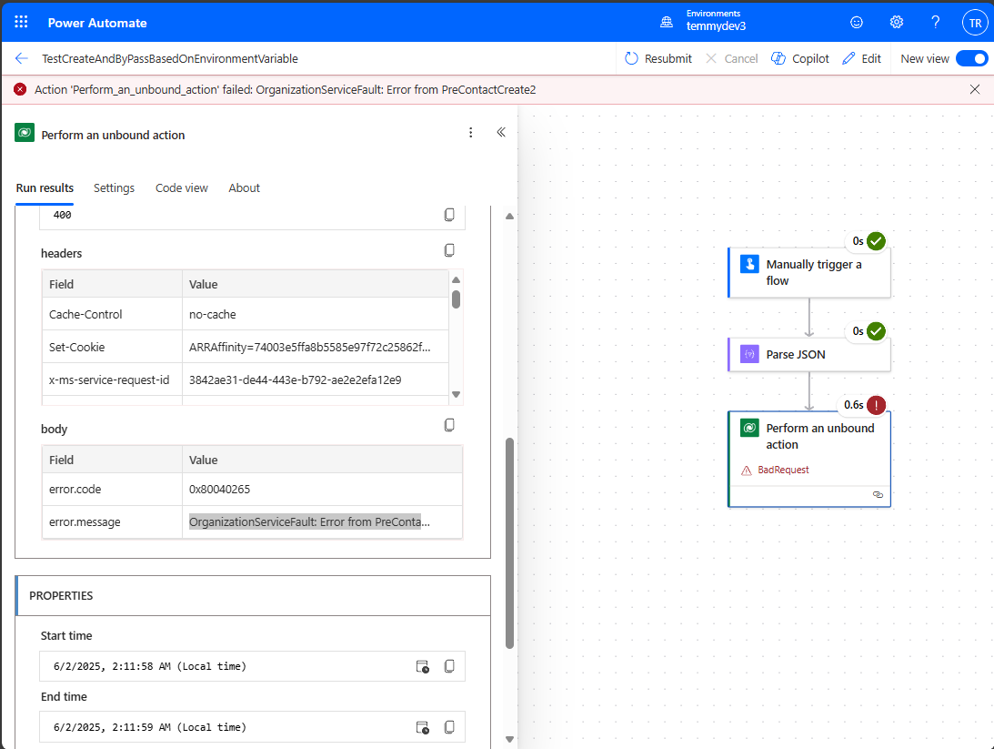994x749 pixels.
Task: Open the three-dot more options menu
Action: click(x=470, y=133)
